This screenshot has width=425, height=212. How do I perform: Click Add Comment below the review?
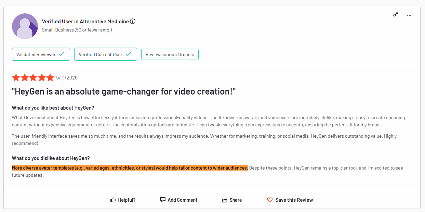(178, 200)
